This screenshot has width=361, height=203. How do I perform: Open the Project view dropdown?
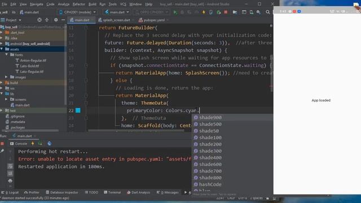tap(11, 20)
